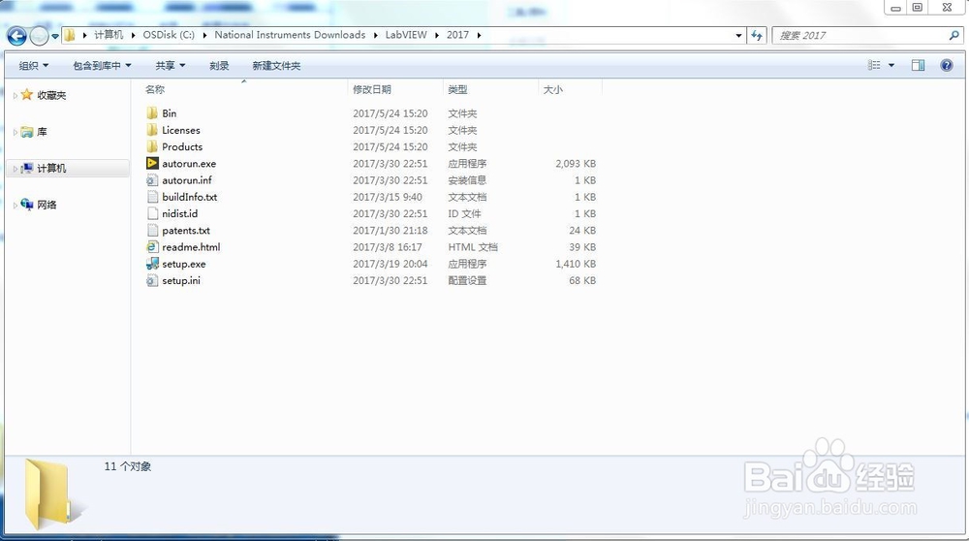Image resolution: width=969 pixels, height=541 pixels.
Task: Select OSDisk (C:) in address breadcrumb
Action: (169, 35)
